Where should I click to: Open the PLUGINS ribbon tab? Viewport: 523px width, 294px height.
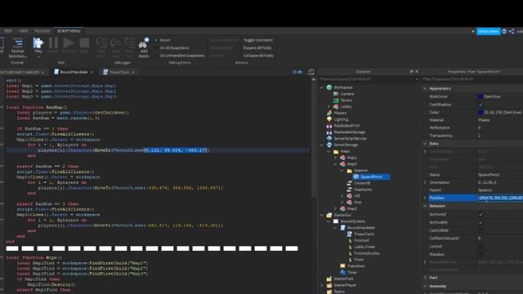[42, 31]
